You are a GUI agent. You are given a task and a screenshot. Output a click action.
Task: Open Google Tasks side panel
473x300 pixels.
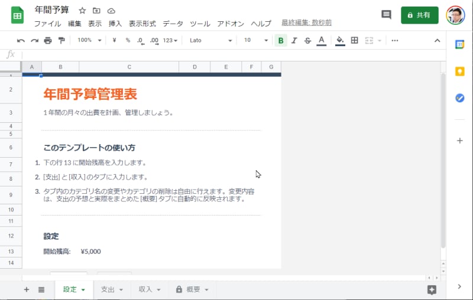tap(460, 98)
